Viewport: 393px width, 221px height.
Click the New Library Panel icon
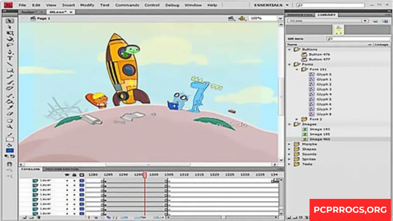coord(385,21)
